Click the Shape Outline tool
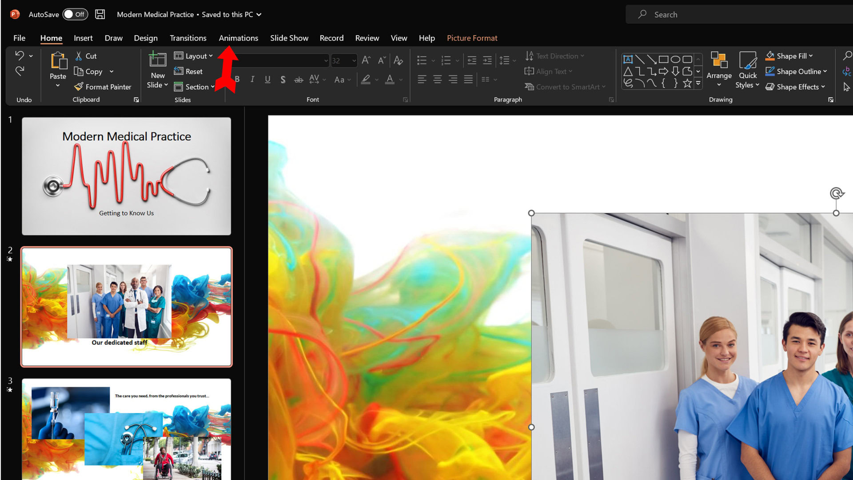The width and height of the screenshot is (853, 480). pyautogui.click(x=798, y=71)
